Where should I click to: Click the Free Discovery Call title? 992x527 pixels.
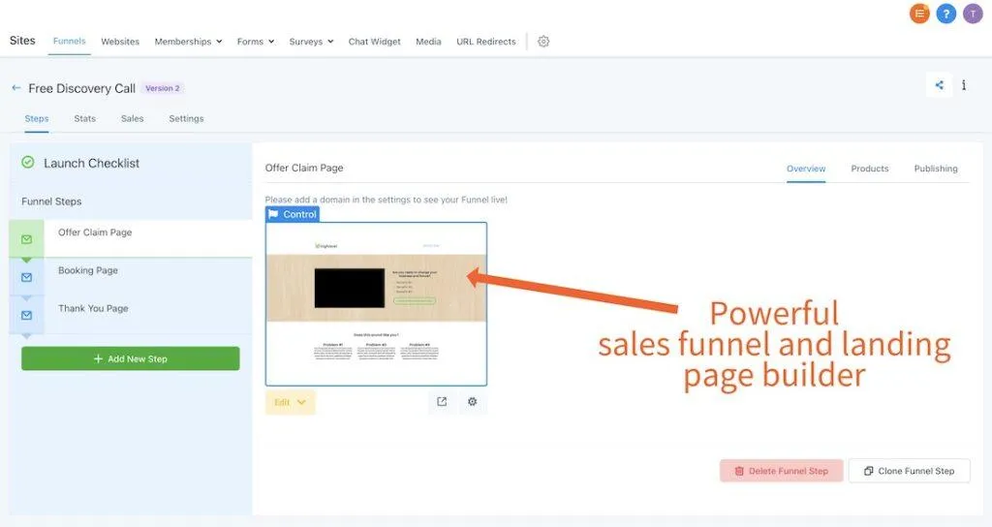click(x=81, y=88)
